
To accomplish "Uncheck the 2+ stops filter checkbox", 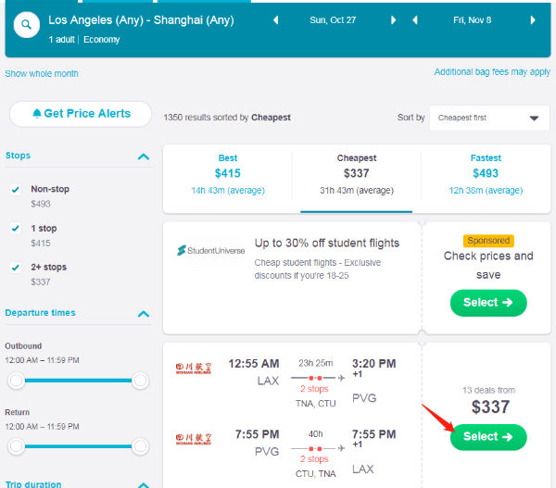I will click(x=16, y=267).
